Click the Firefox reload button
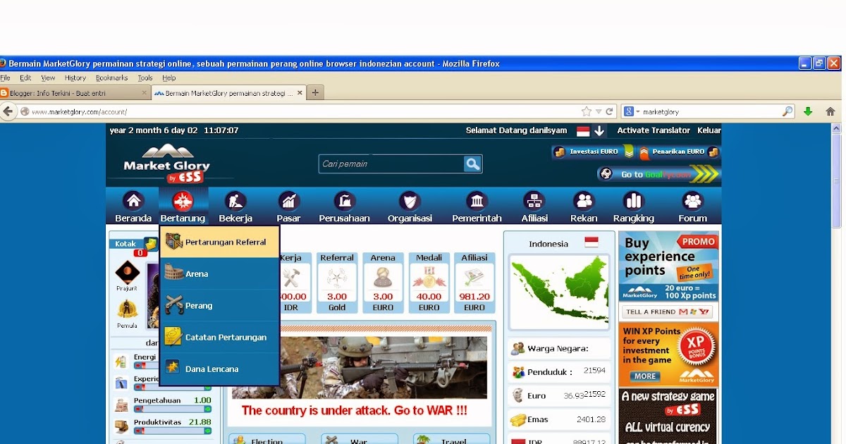 [x=609, y=111]
